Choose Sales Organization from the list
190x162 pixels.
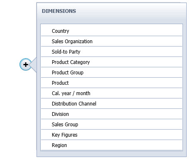112,41
